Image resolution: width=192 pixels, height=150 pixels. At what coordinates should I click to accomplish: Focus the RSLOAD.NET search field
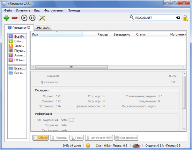point(155,18)
